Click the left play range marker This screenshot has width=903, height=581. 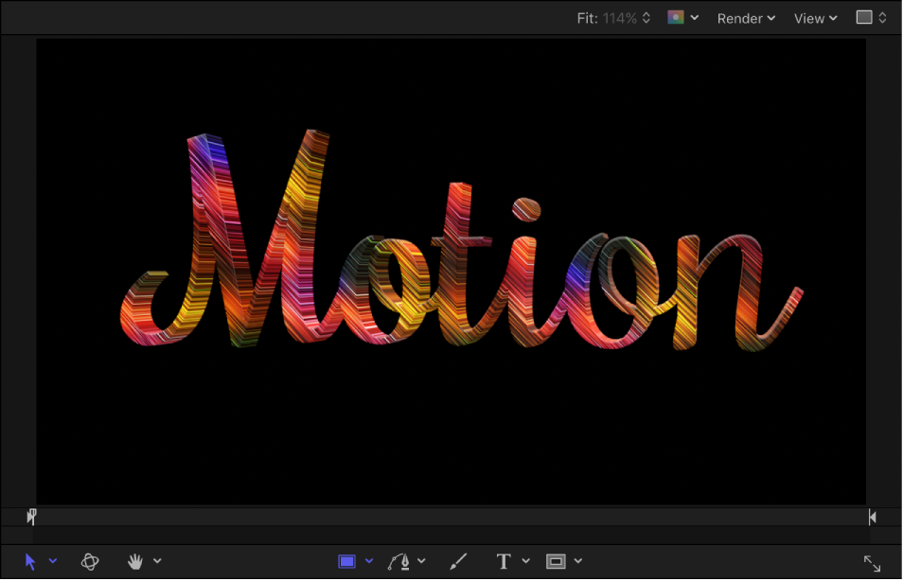(31, 517)
